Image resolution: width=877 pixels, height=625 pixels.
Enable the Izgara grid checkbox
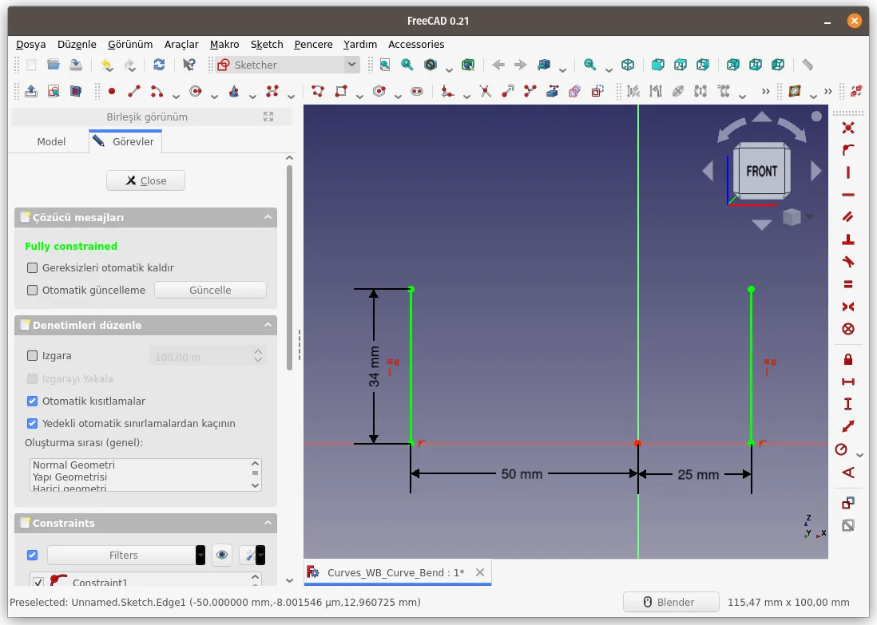(x=33, y=355)
